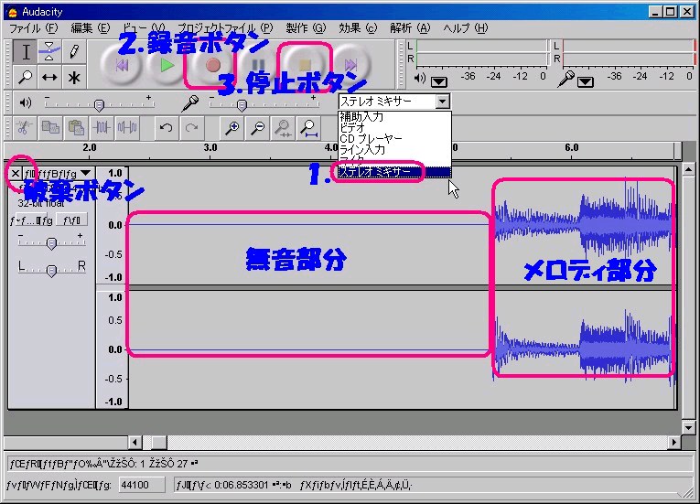The height and width of the screenshot is (504, 700).
Task: Click the Redo arrow icon
Action: pyautogui.click(x=192, y=128)
